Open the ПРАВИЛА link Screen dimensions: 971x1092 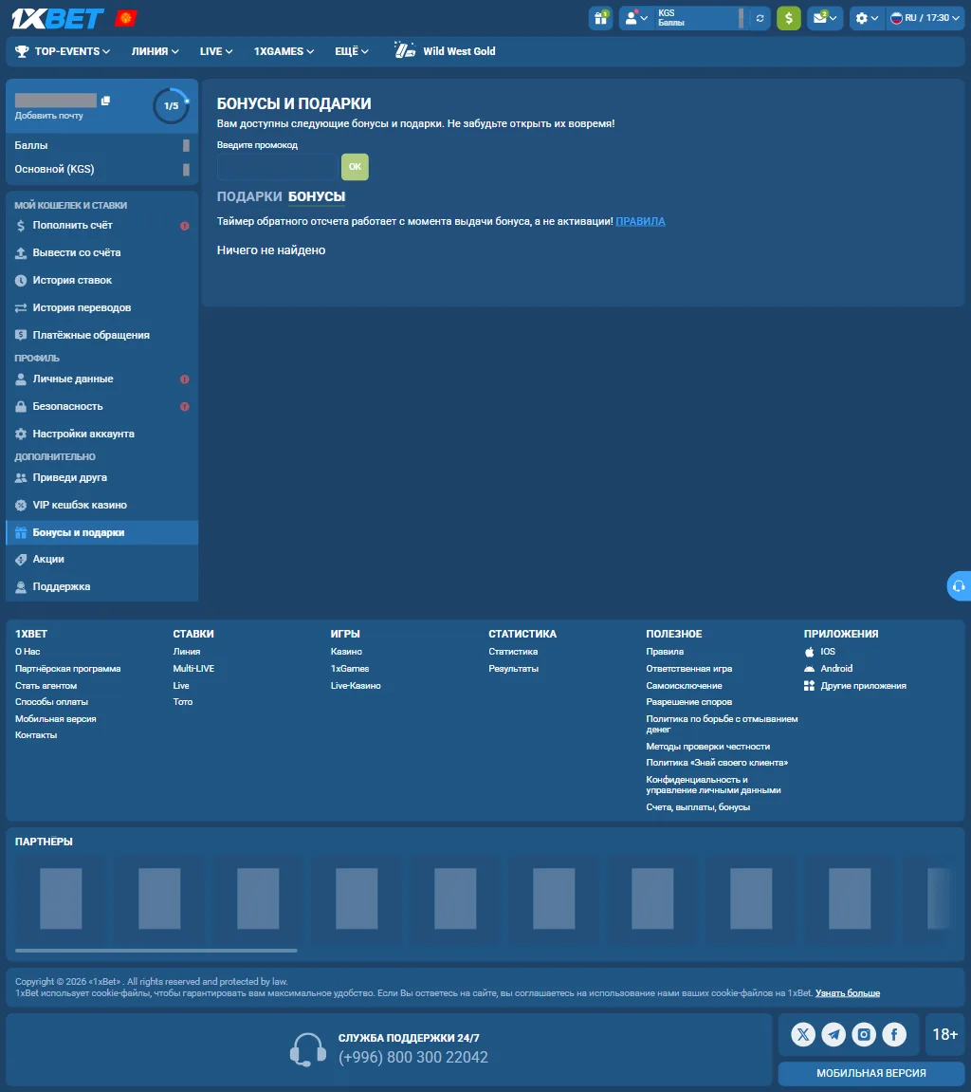coord(640,221)
